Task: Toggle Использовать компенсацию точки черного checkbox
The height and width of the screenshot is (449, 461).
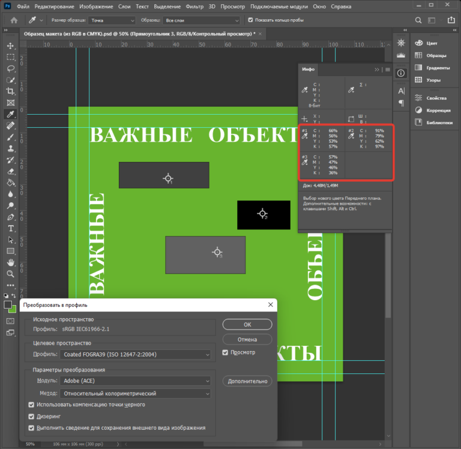Action: point(32,405)
